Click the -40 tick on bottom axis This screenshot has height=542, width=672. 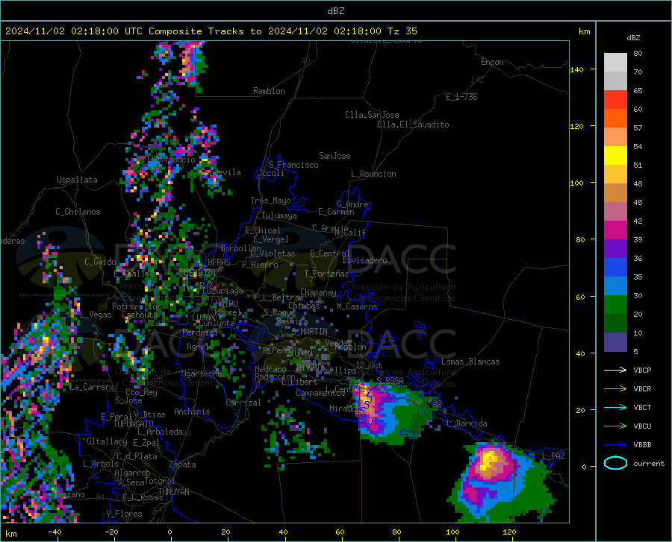pos(55,532)
